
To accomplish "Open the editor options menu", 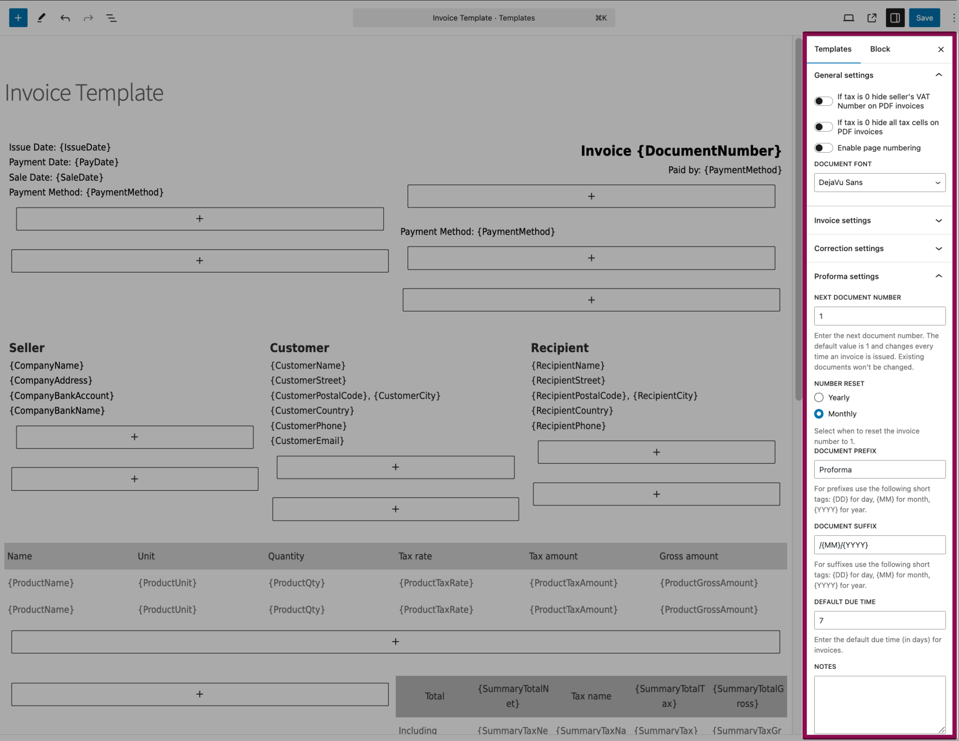I will pos(954,18).
